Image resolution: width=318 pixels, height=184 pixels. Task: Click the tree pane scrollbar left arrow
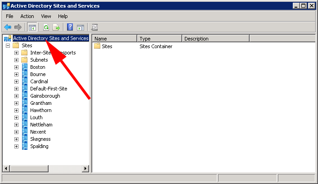[6, 168]
